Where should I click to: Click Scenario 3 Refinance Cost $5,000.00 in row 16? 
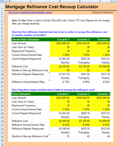(100, 67)
